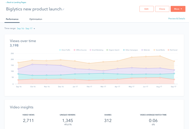
Task: Toggle Organic Search series in chart legend
Action: (x=113, y=50)
